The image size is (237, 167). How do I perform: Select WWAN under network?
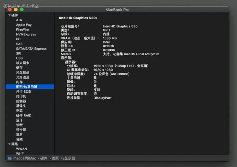tap(22, 149)
